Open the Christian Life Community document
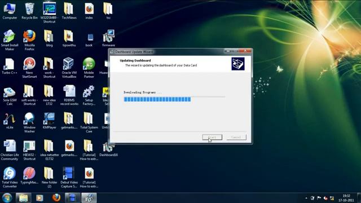The height and width of the screenshot is (203, 361). 10,150
